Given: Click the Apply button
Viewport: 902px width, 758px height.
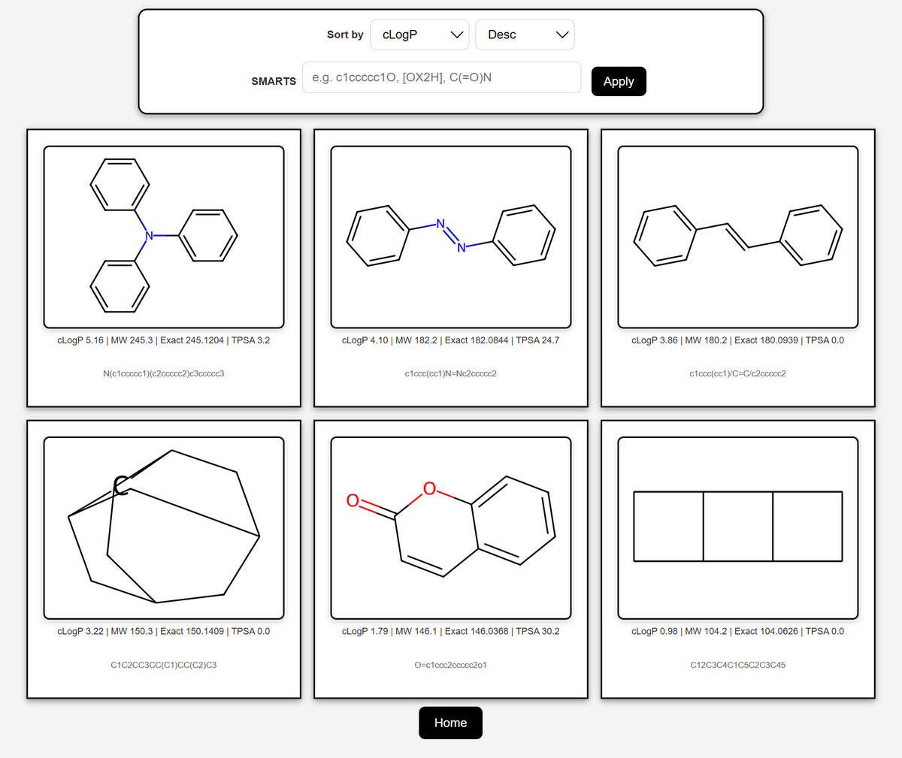Looking at the screenshot, I should pyautogui.click(x=619, y=81).
